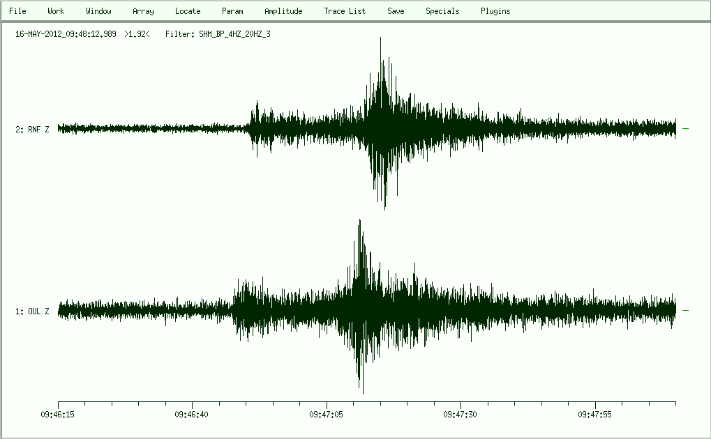Viewport: 711px width, 439px height.
Task: Open the Specials menu
Action: [x=442, y=11]
